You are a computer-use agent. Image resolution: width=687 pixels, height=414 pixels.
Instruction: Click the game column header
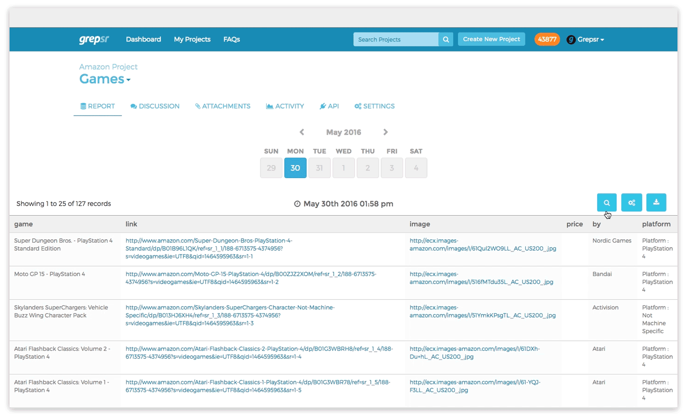tap(23, 224)
